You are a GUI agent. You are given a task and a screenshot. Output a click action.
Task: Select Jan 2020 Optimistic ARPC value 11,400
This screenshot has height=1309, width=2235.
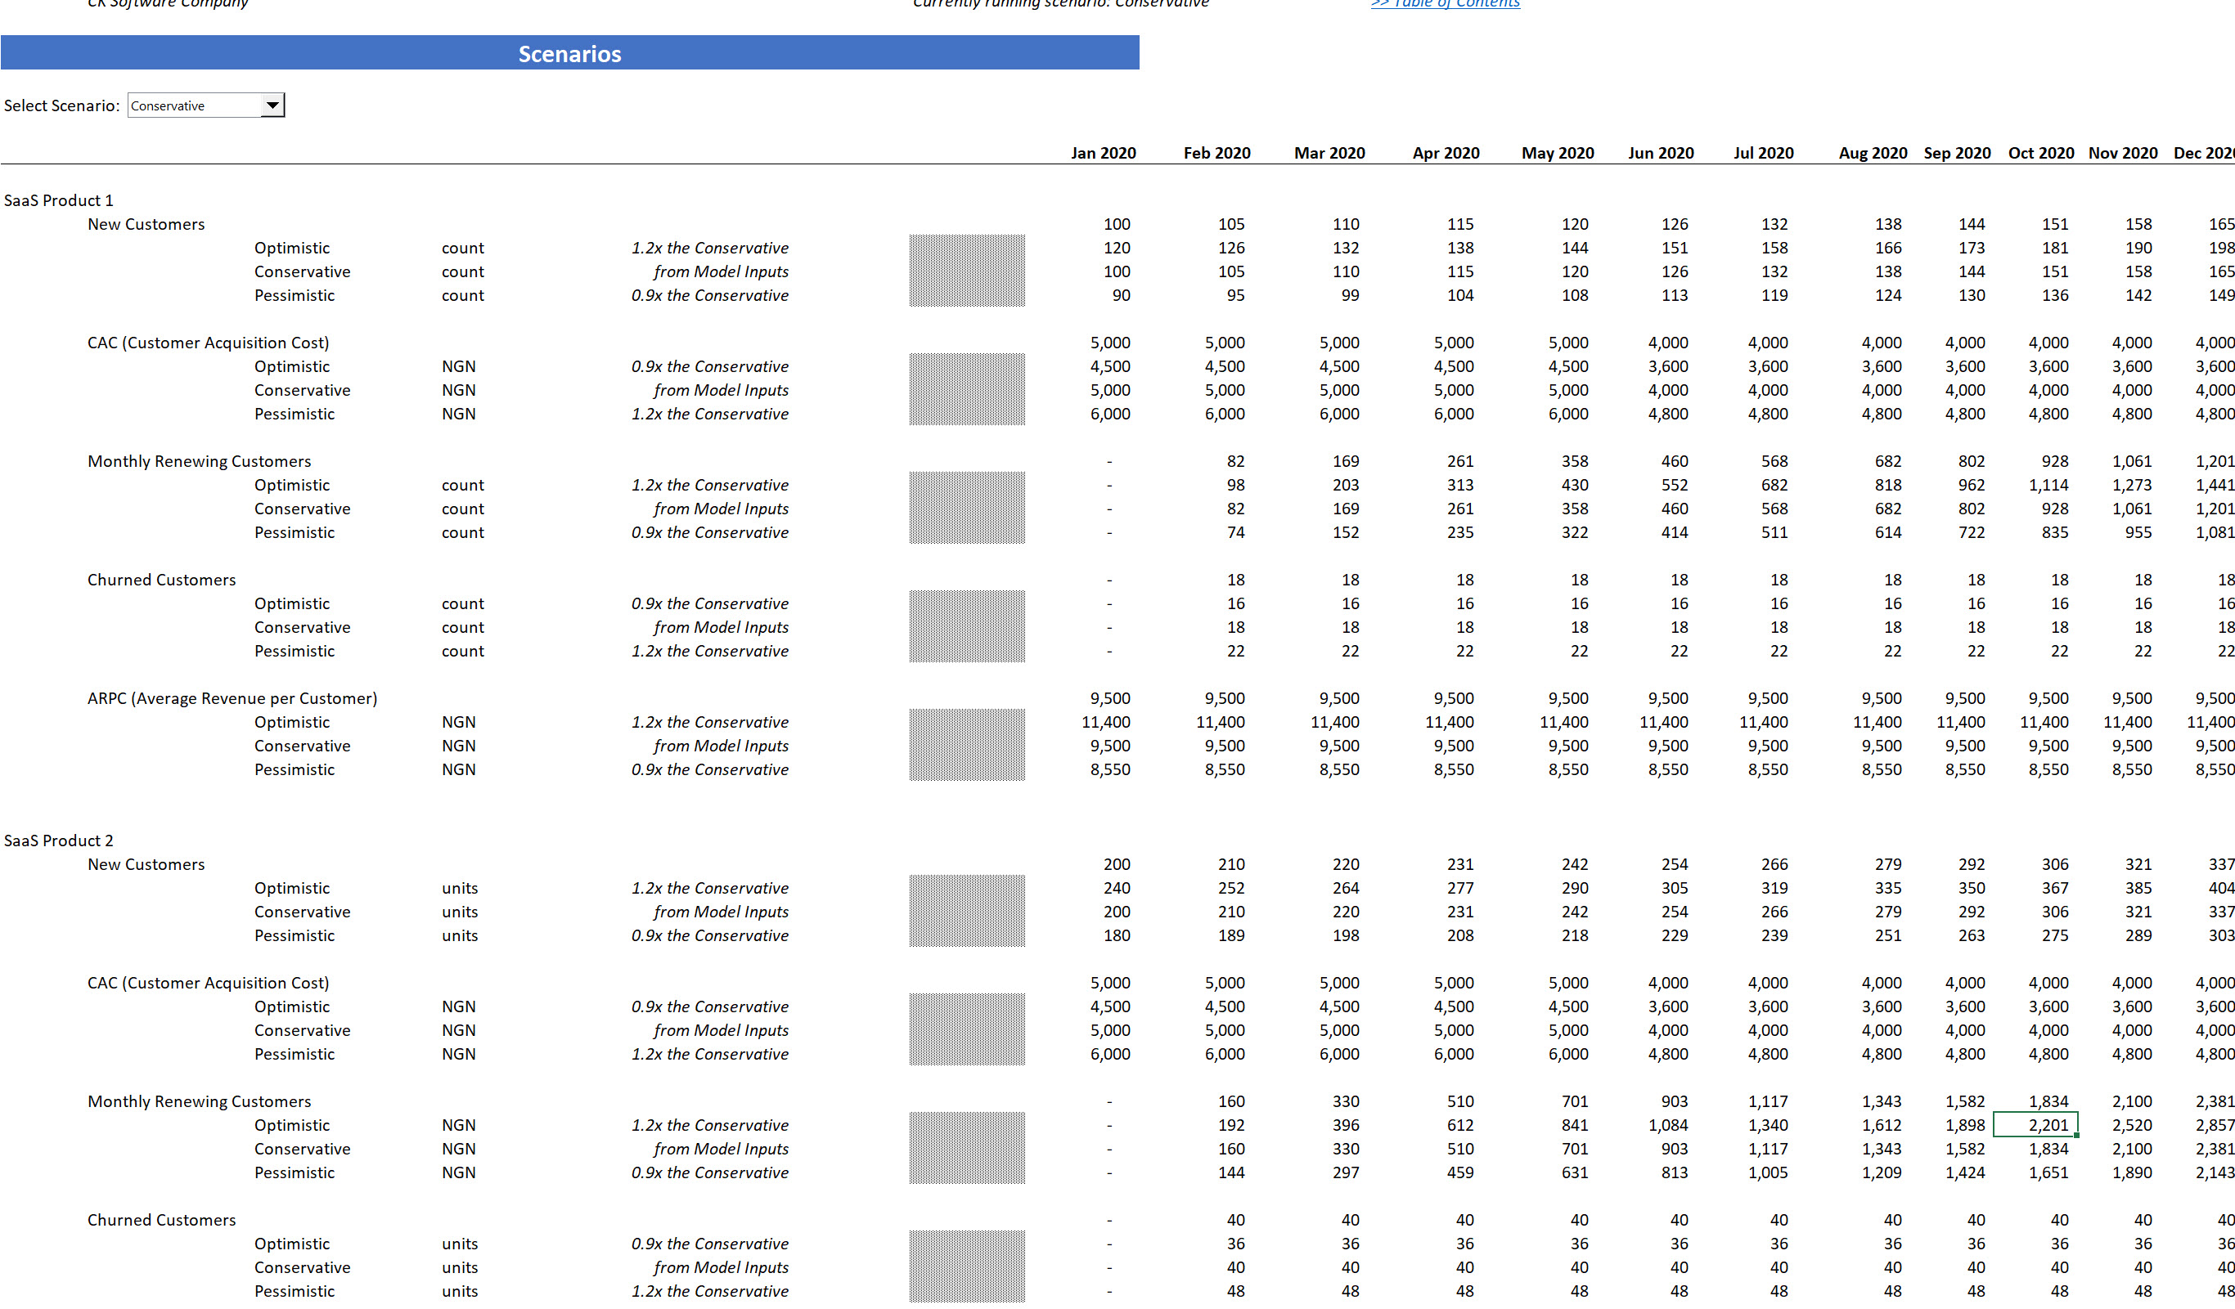tap(1105, 722)
